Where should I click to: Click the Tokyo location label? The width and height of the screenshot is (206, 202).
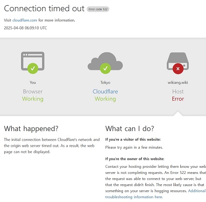pos(105,82)
